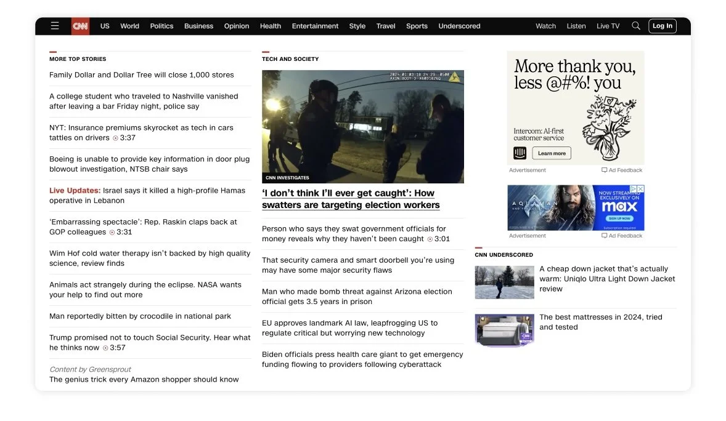726x421 pixels.
Task: Open the search magnifier icon
Action: [636, 26]
